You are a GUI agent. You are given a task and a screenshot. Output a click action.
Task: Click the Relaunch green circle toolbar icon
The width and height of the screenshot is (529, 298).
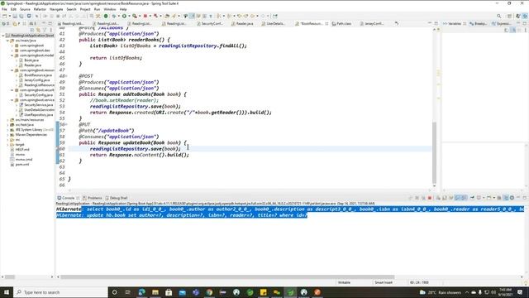point(106,16)
